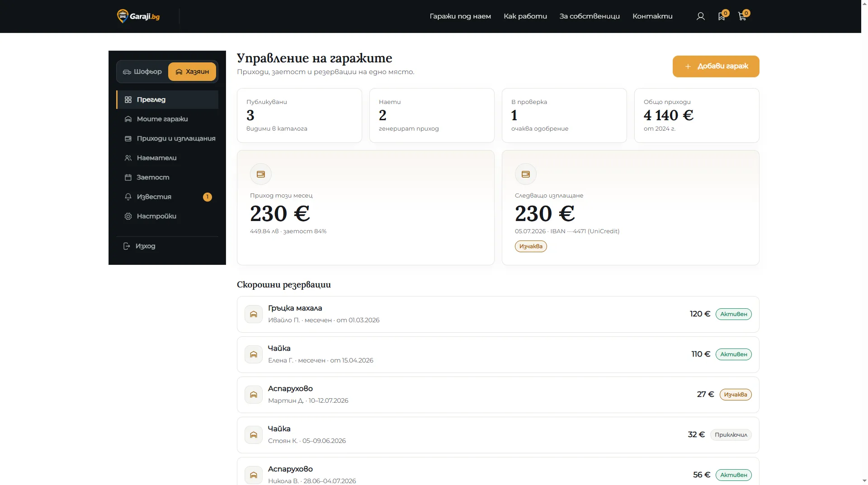
Task: Open Гаражи под наем nav link
Action: pyautogui.click(x=460, y=16)
